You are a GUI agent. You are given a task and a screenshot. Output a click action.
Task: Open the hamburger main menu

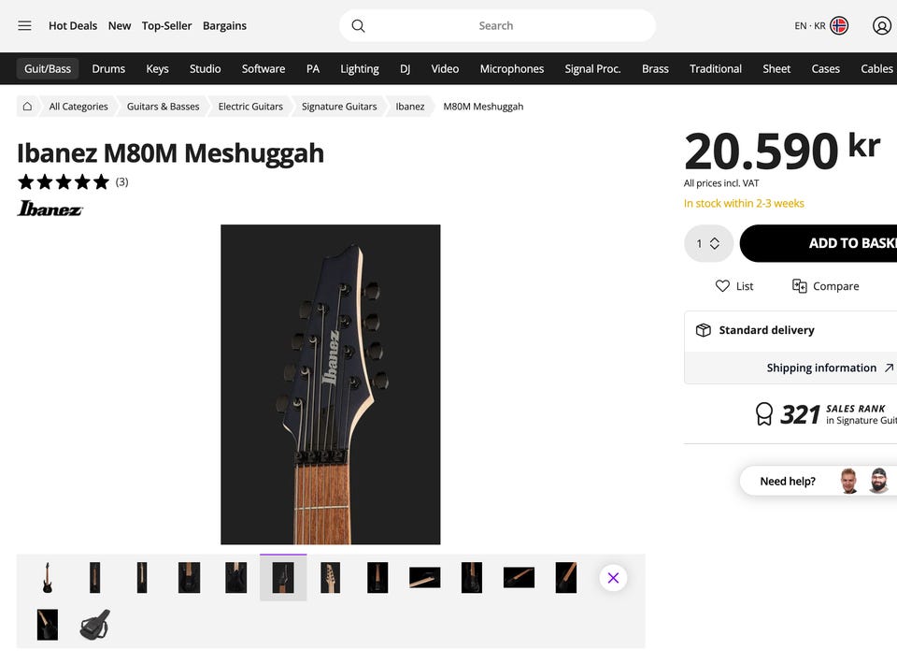coord(24,26)
